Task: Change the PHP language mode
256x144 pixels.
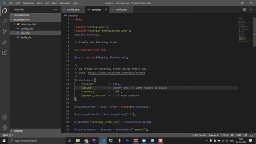Action: [x=239, y=135]
